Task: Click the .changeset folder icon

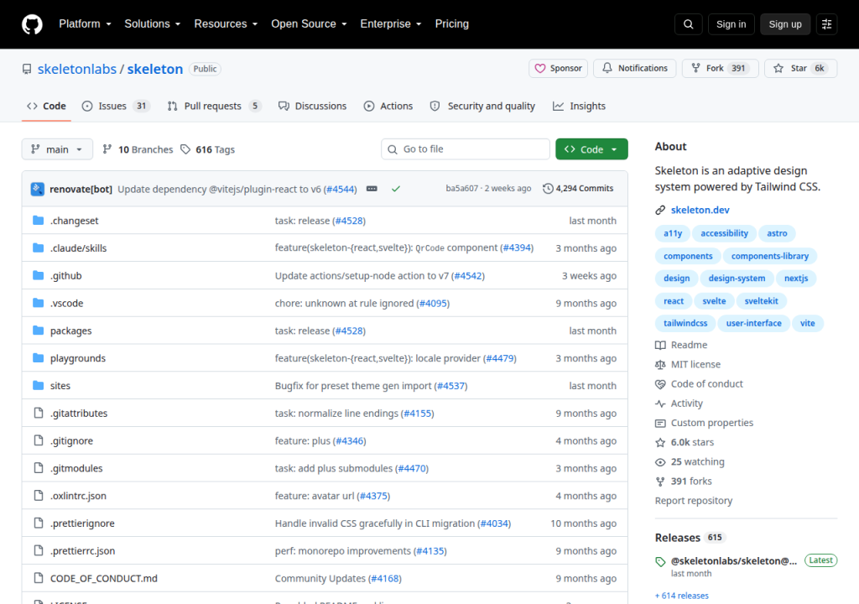Action: (38, 221)
